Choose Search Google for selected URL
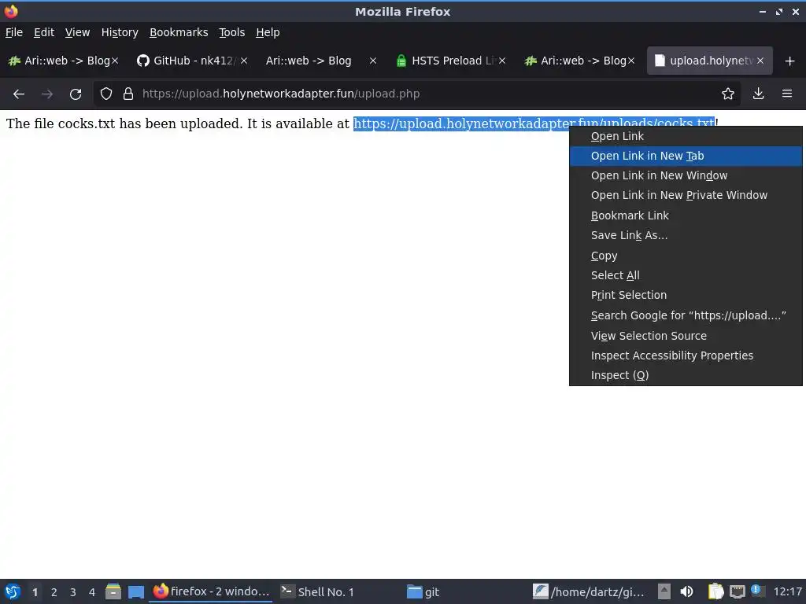 coord(686,315)
